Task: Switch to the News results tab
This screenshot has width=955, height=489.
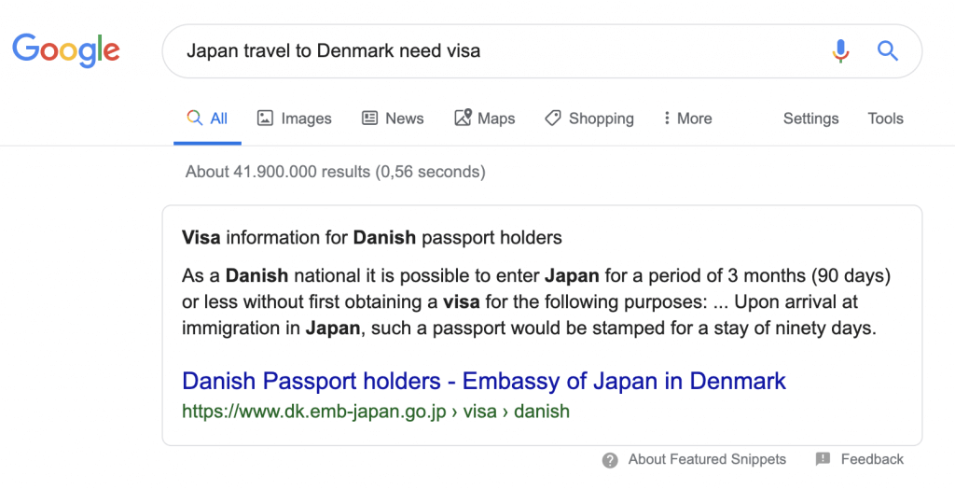Action: coord(393,119)
